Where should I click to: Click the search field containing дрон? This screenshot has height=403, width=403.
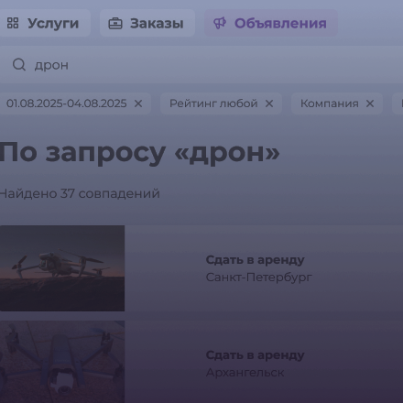click(201, 65)
